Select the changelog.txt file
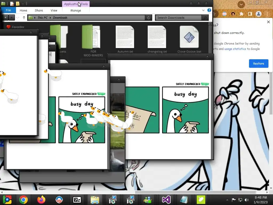Viewport: 273px width, 205px height. [x=157, y=40]
